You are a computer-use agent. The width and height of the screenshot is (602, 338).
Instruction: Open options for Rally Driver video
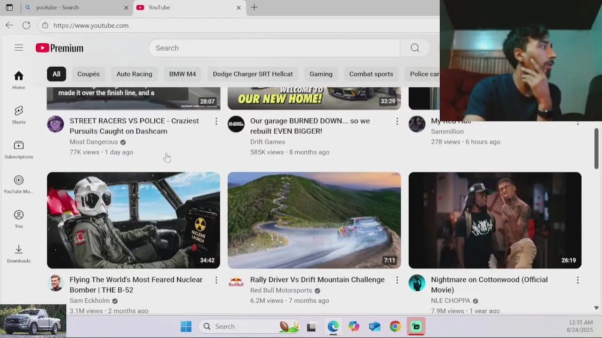click(397, 280)
